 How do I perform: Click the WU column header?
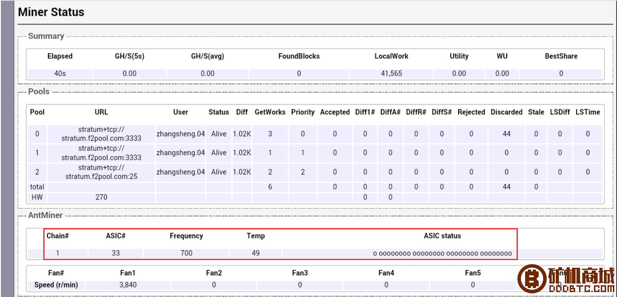[502, 56]
